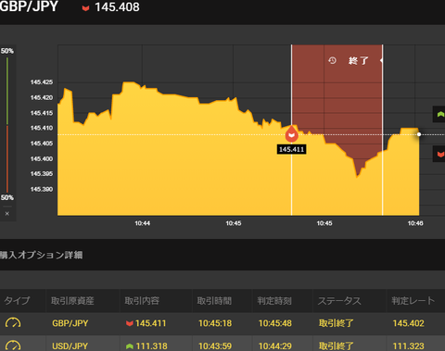445x351 pixels.
Task: Click GBP/JPY asset cell in table
Action: (70, 323)
